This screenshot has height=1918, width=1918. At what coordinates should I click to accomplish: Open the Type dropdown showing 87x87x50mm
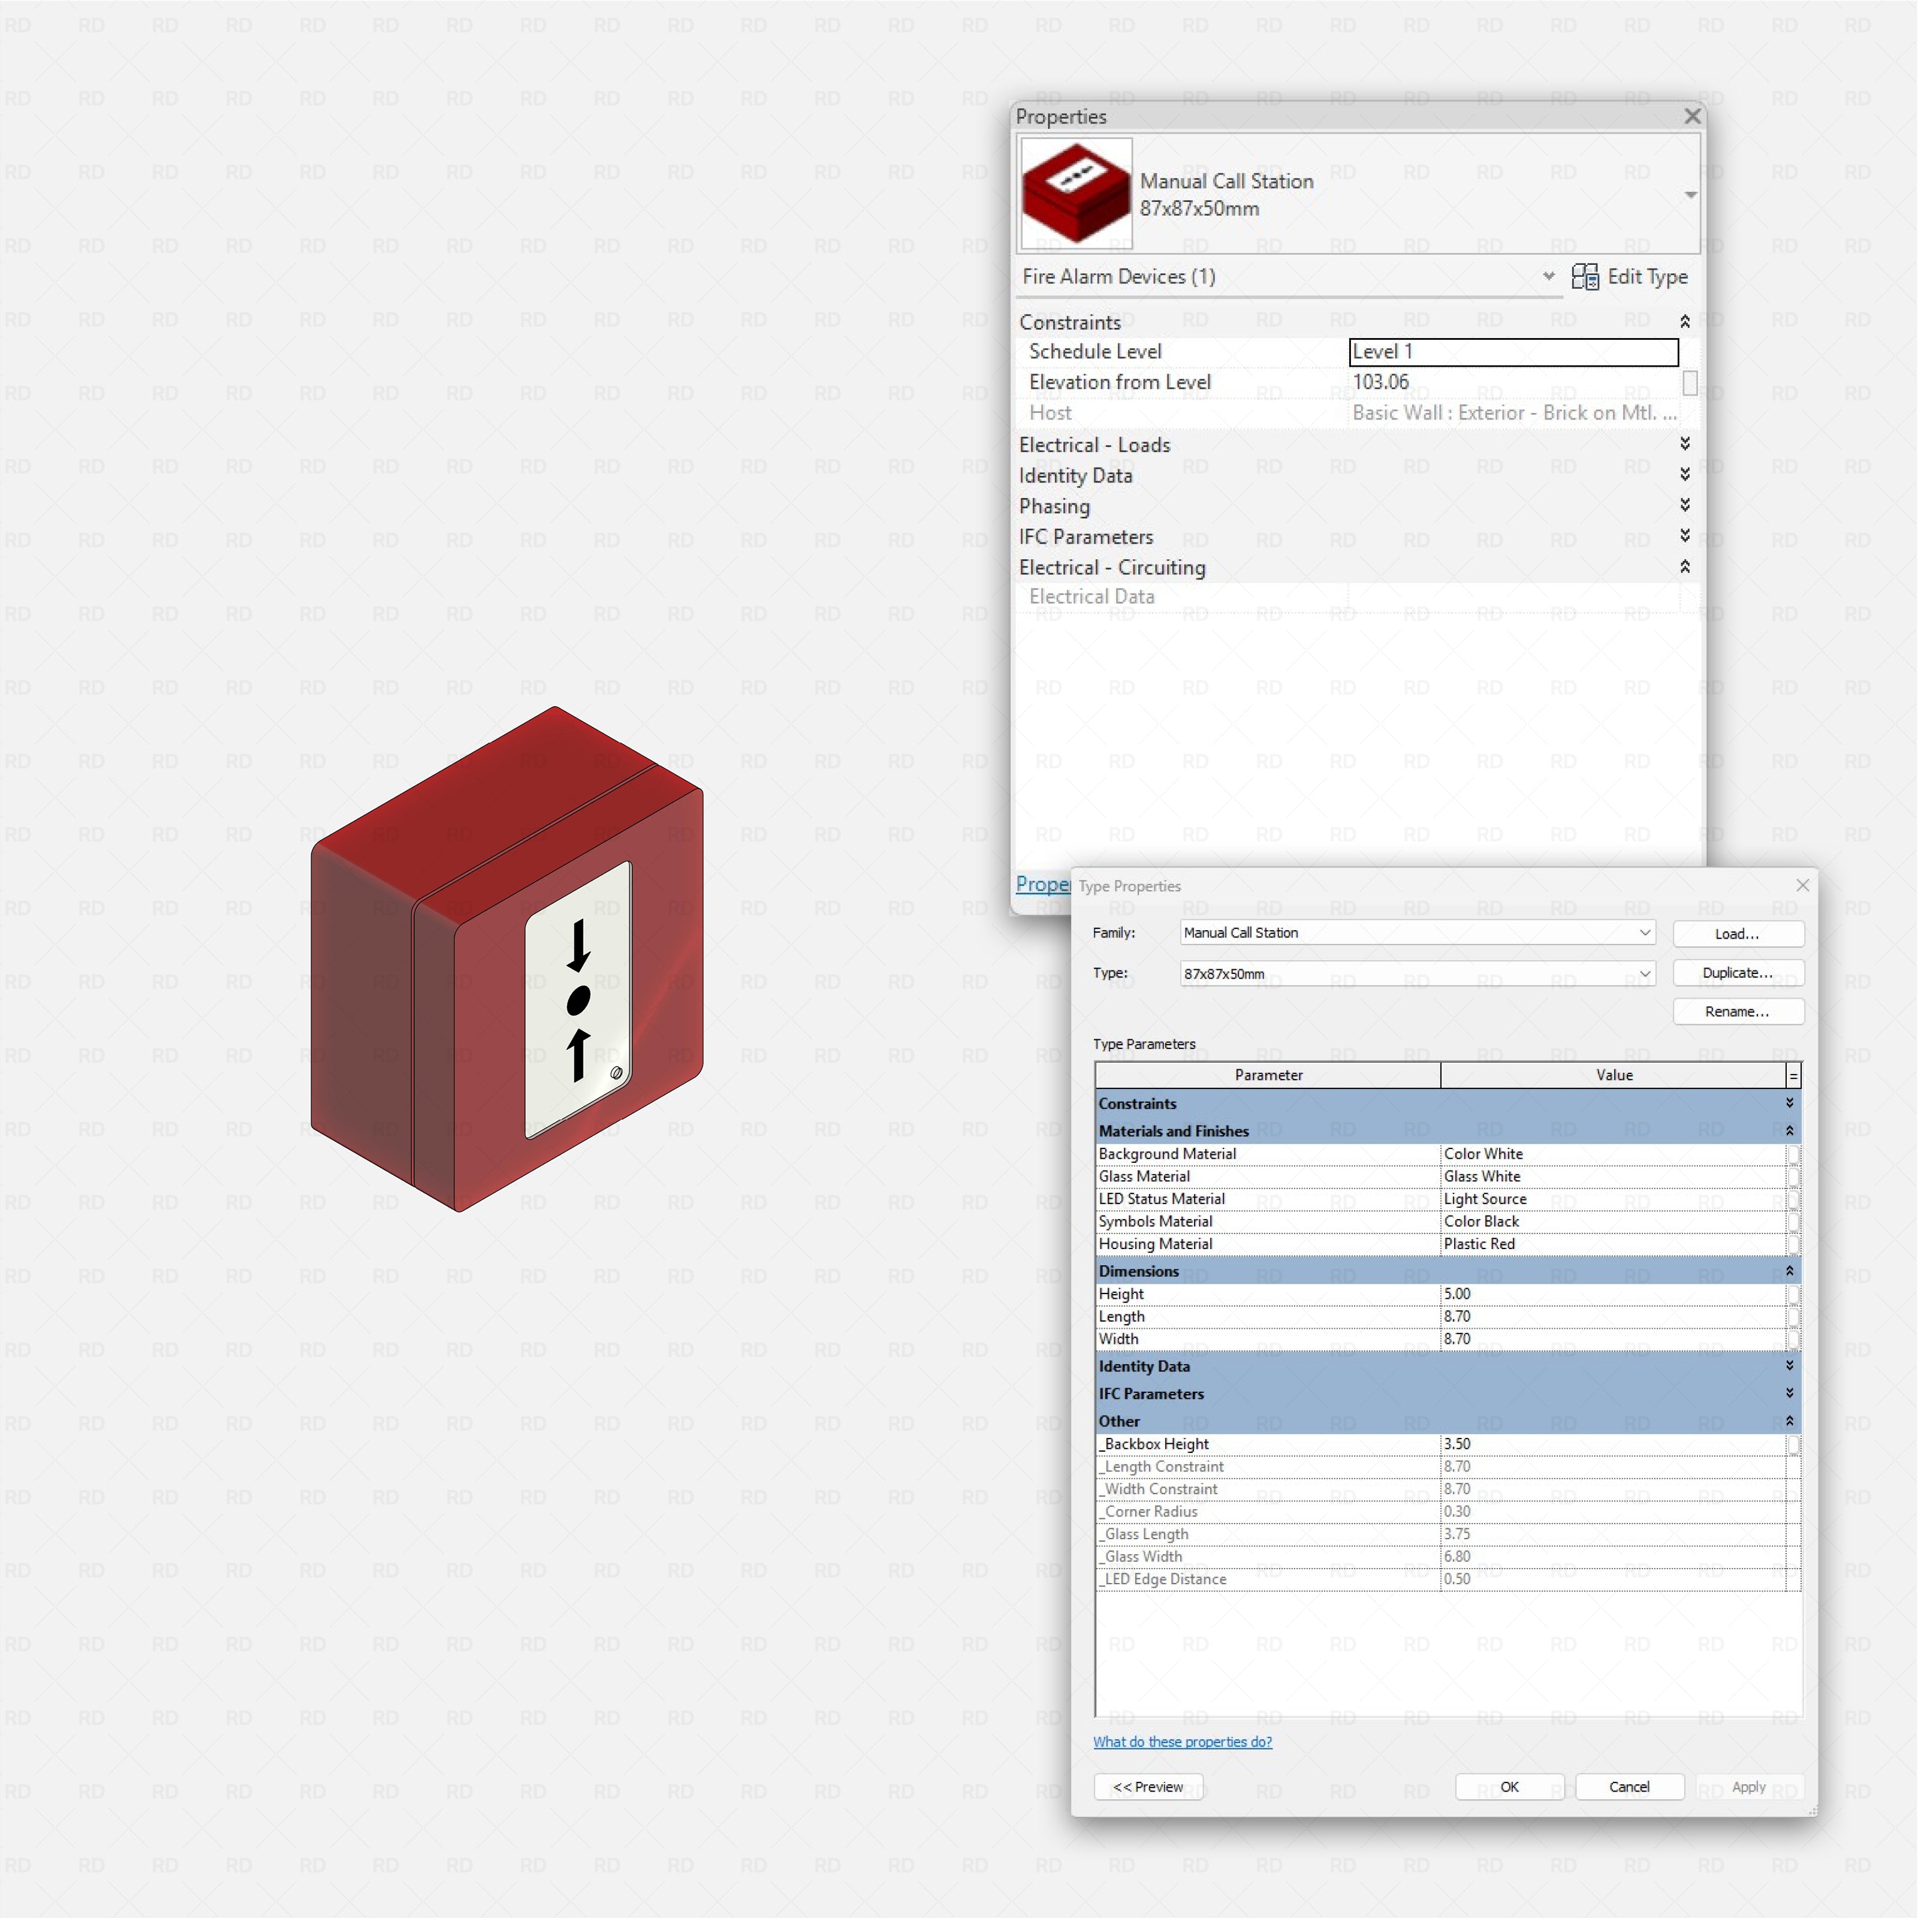[1645, 973]
